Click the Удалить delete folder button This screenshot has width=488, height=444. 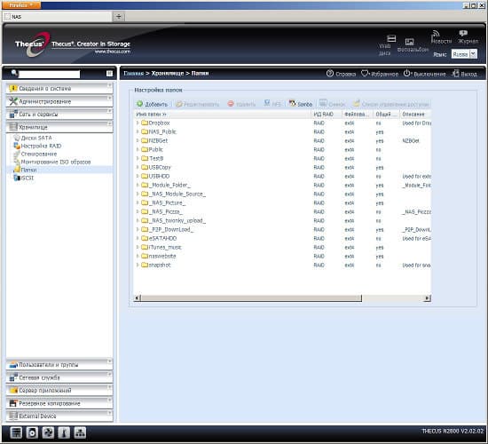[x=241, y=104]
